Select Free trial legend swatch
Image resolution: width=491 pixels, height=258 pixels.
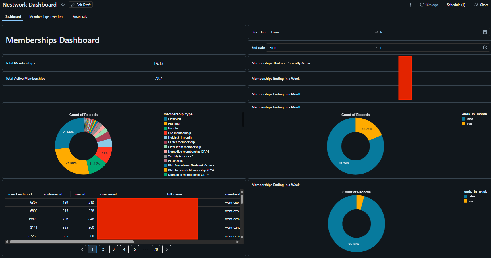[x=165, y=124]
